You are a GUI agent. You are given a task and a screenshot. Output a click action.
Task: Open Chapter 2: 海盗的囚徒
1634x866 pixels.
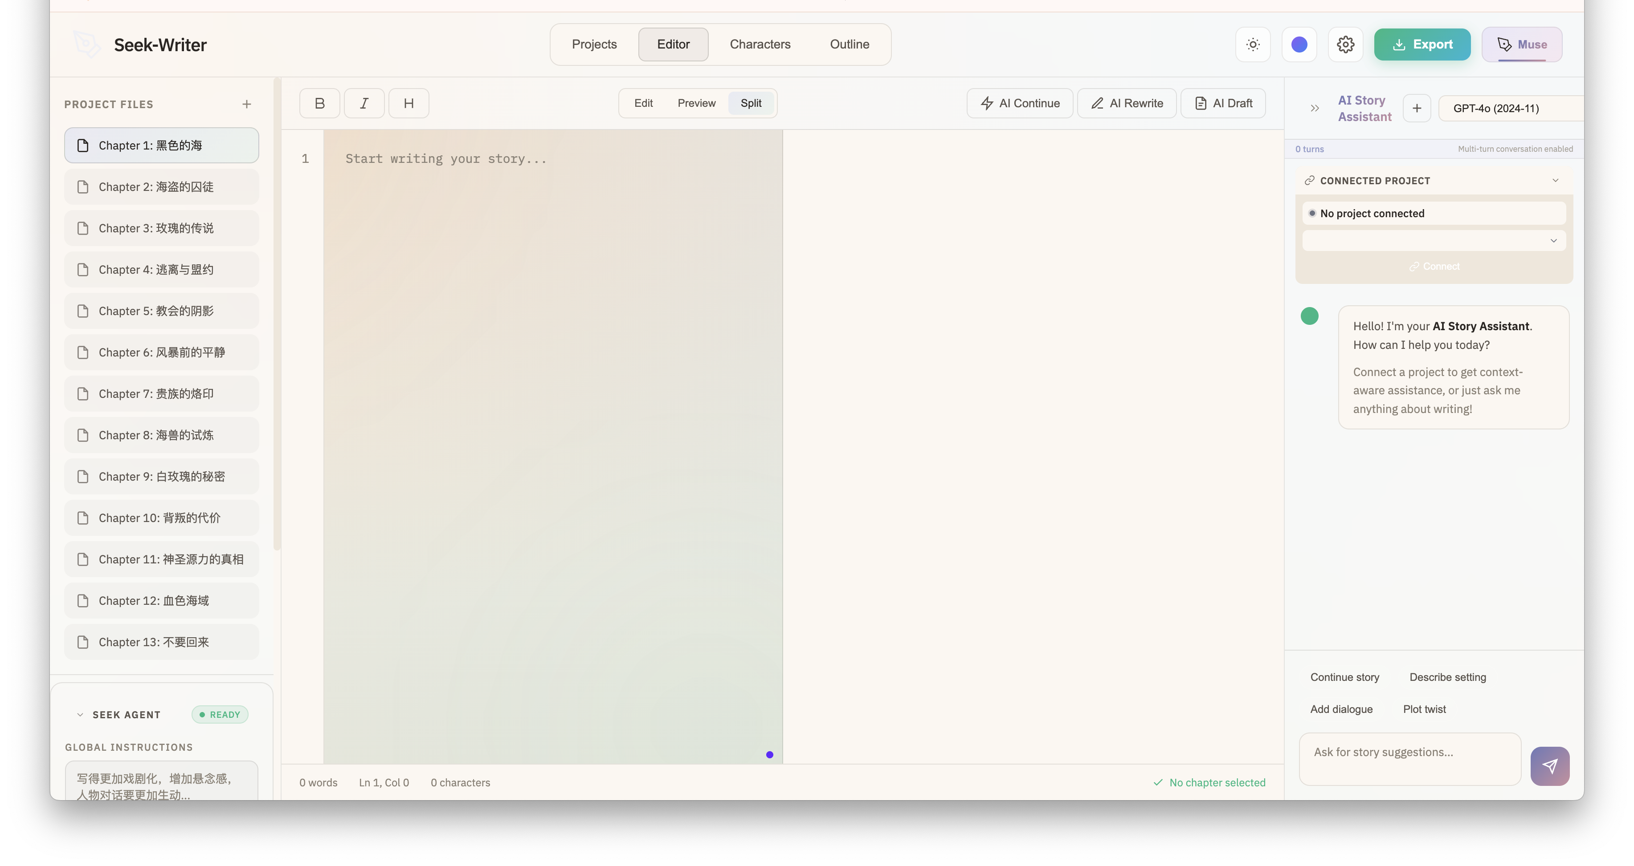click(161, 187)
